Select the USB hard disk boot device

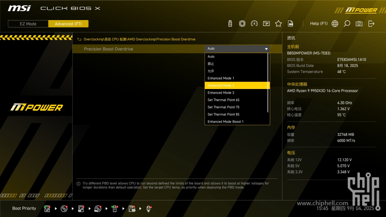tap(81, 209)
